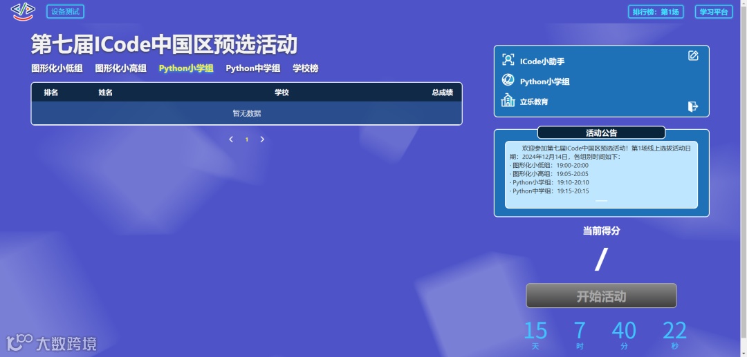The image size is (747, 357).
Task: Open 排行榜：第1场 ranking selector
Action: click(656, 12)
